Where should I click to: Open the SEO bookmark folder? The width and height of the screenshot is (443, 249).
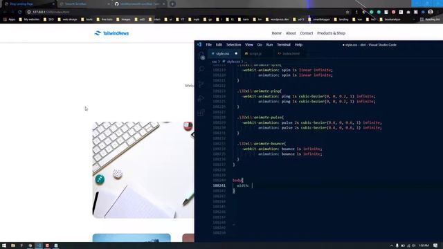pos(48,19)
